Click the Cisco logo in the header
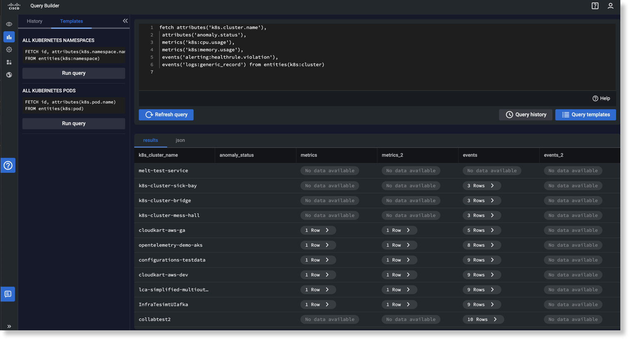The height and width of the screenshot is (339, 629). coord(14,6)
